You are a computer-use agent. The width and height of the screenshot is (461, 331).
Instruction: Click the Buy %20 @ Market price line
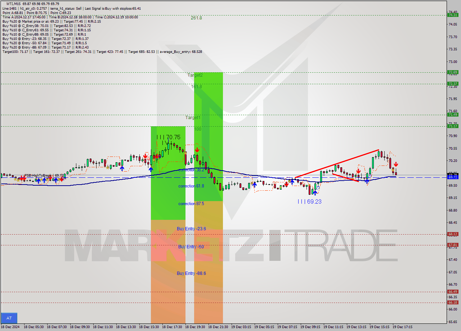(x=52, y=21)
